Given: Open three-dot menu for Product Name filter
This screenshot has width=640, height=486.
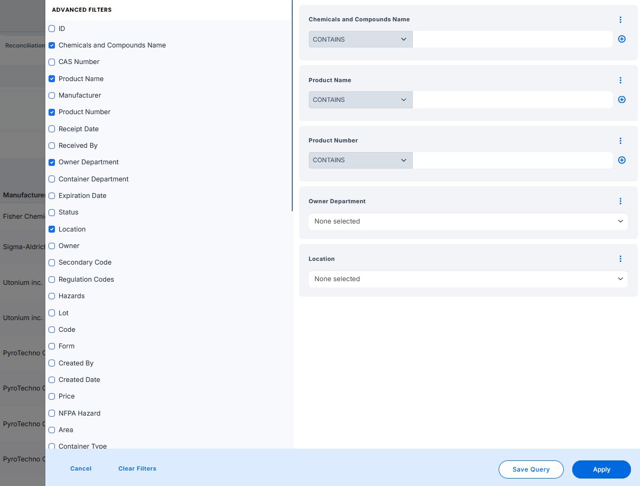Looking at the screenshot, I should [x=620, y=81].
